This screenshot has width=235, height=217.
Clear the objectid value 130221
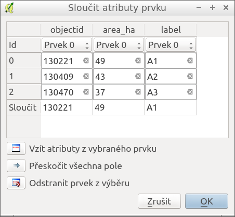pyautogui.click(x=86, y=61)
